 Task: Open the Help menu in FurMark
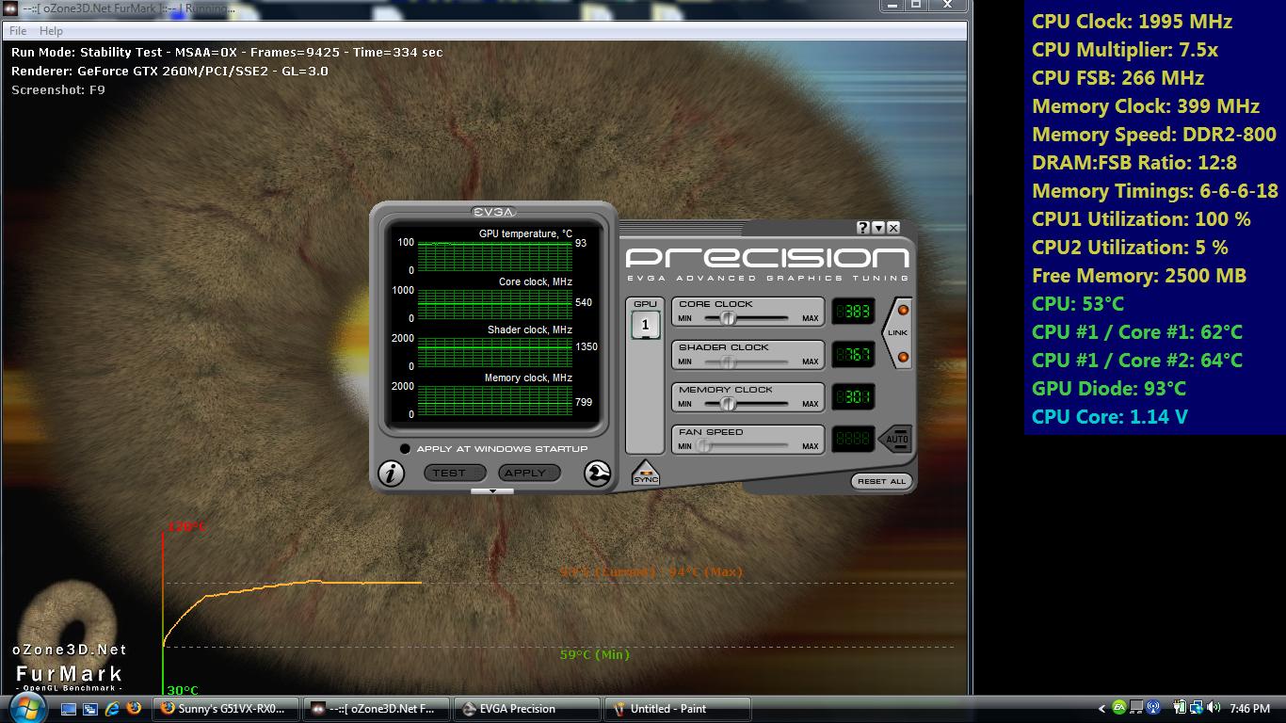(51, 31)
